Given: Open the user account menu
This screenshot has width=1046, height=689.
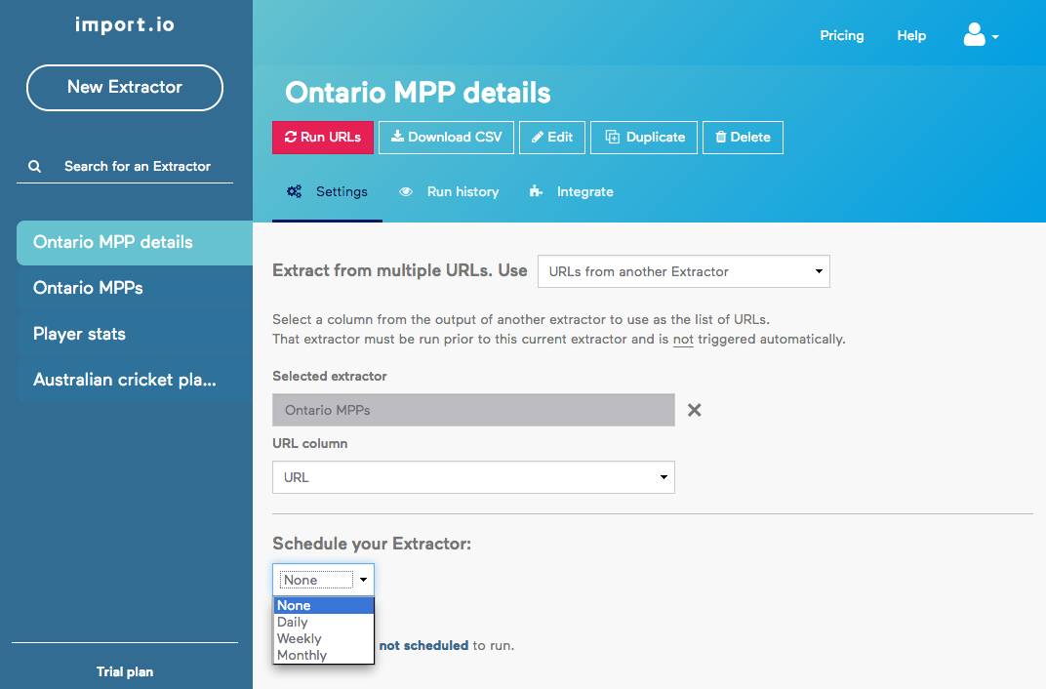Looking at the screenshot, I should click(981, 35).
